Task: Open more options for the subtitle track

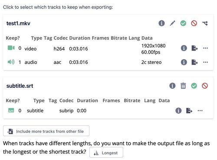Action: point(200,111)
